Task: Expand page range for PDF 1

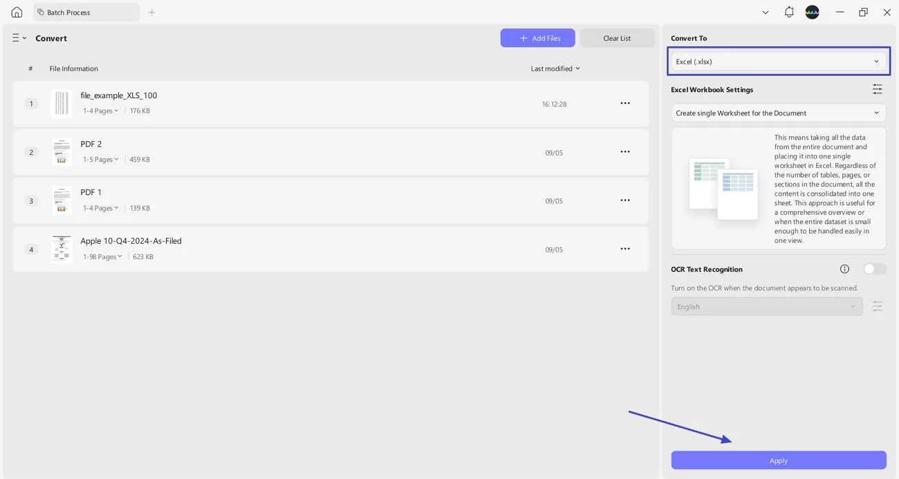Action: [101, 208]
